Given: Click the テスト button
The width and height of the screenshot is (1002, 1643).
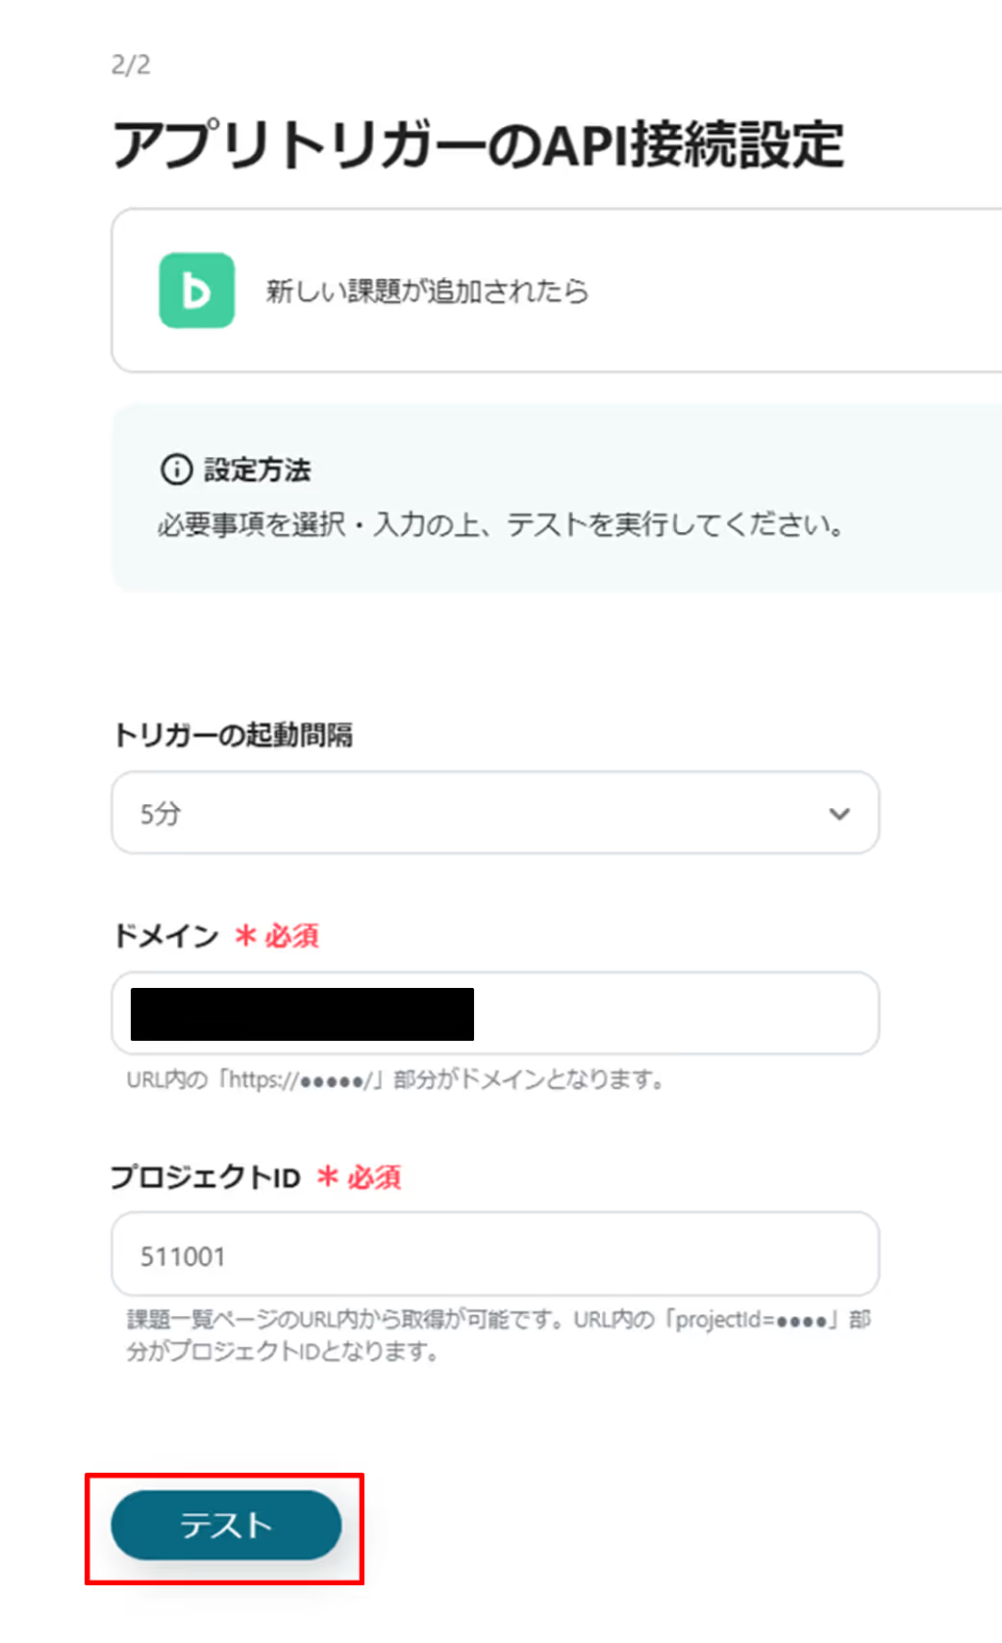Looking at the screenshot, I should click(x=226, y=1525).
